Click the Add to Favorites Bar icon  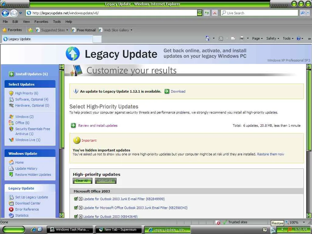click(x=30, y=30)
